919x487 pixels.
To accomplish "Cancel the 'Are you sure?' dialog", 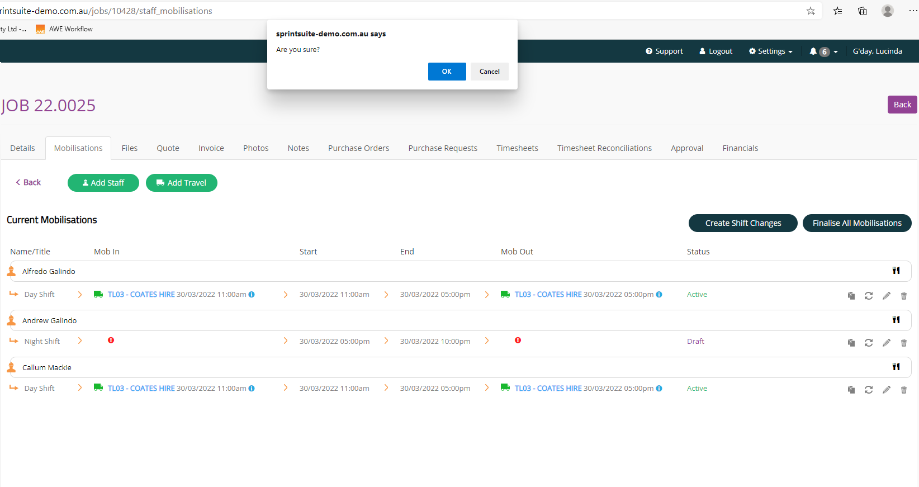I will pos(489,72).
